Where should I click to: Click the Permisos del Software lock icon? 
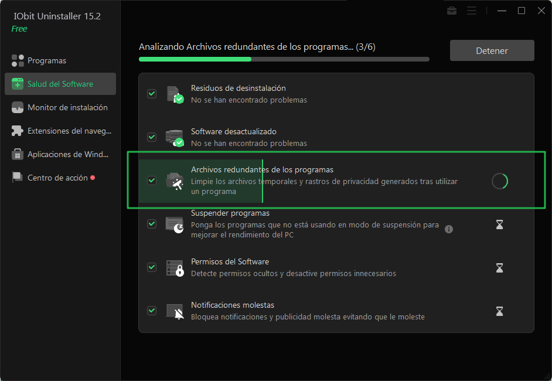175,268
